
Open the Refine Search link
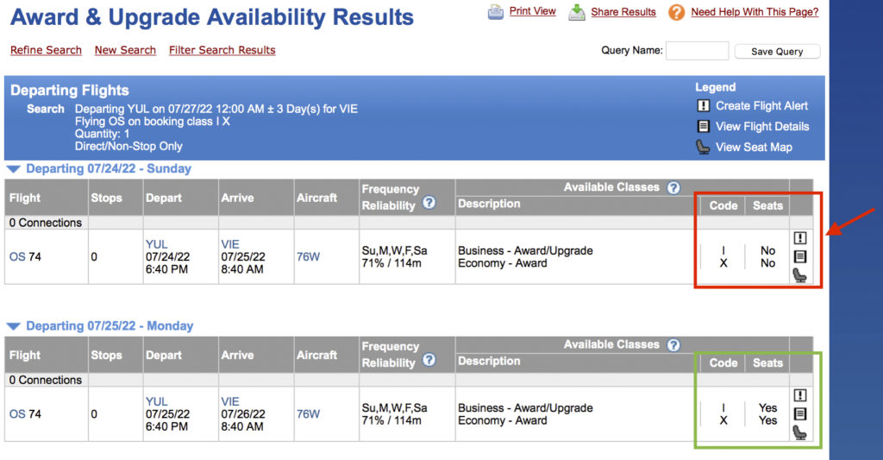click(46, 50)
